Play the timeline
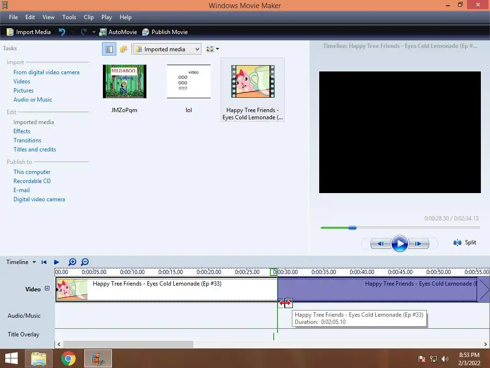 click(x=56, y=262)
